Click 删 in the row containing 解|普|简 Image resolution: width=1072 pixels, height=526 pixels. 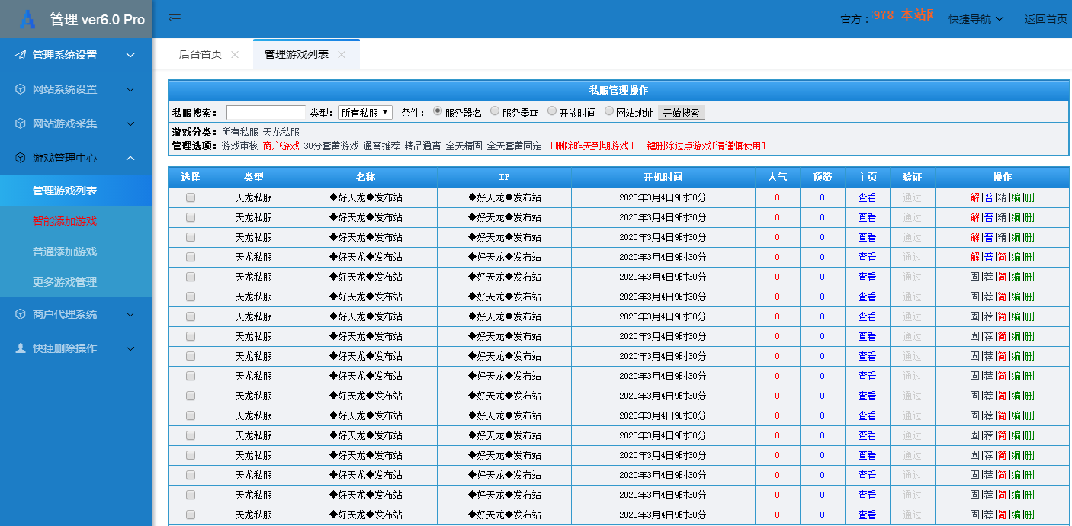click(x=1030, y=257)
